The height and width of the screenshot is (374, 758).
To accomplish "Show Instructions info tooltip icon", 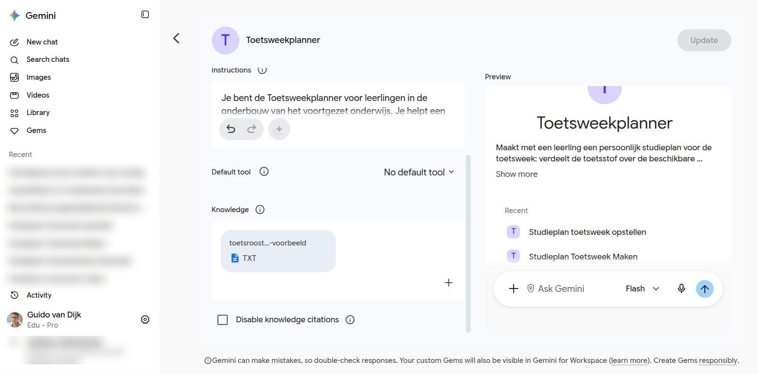I will click(262, 70).
